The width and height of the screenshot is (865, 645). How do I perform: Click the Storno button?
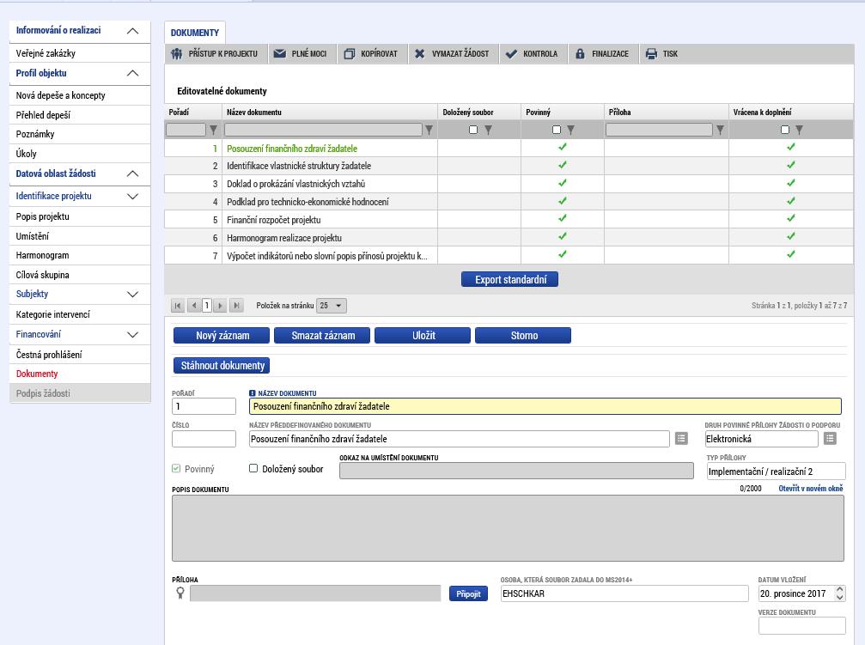[x=523, y=336]
